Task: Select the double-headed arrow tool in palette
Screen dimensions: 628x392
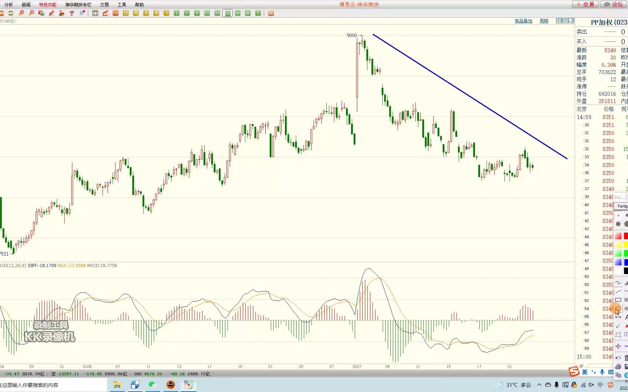Action: pyautogui.click(x=618, y=317)
